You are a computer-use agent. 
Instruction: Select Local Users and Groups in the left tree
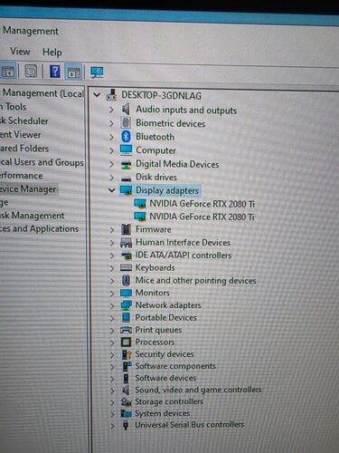pos(42,162)
